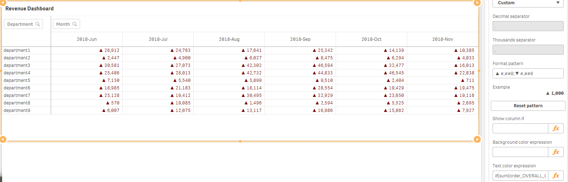Screen dimensions: 568x182
Task: Select the department7 row label
Action: pos(17,95)
